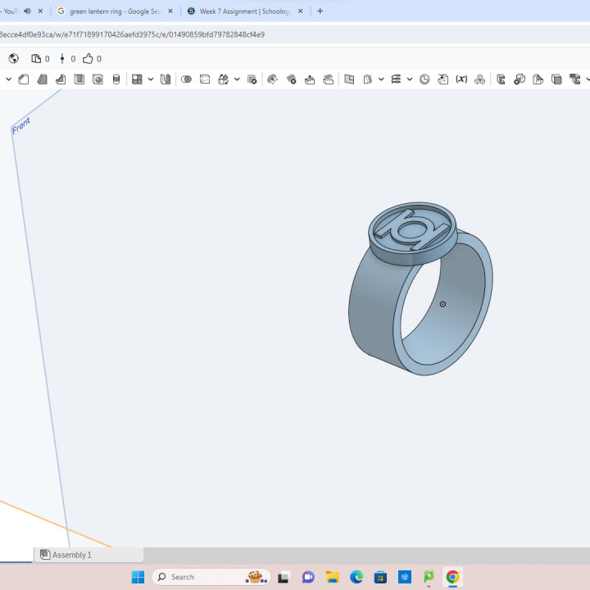590x590 pixels.
Task: Mute the YouTube tab audio
Action: pyautogui.click(x=27, y=11)
